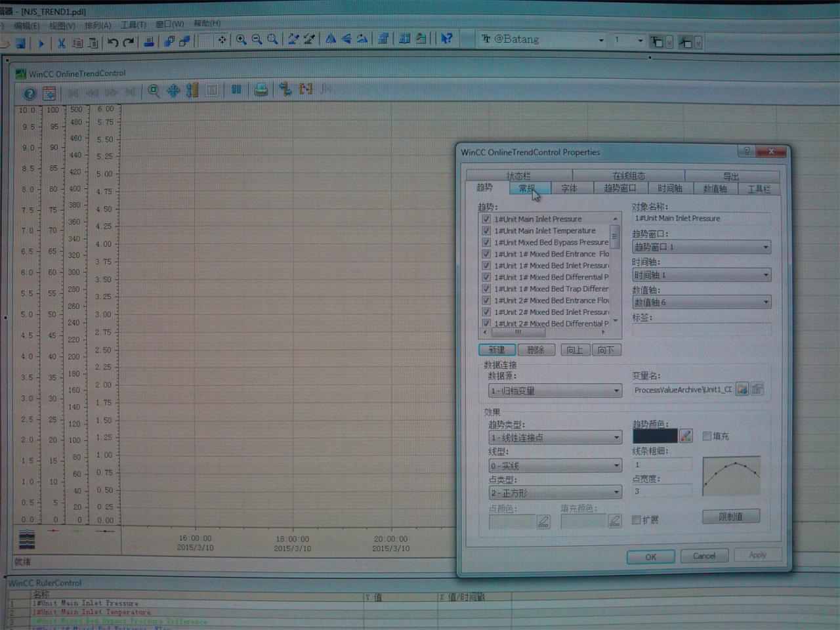The width and height of the screenshot is (840, 630).
Task: Activate runtime with the blue play arrow
Action: (x=41, y=43)
